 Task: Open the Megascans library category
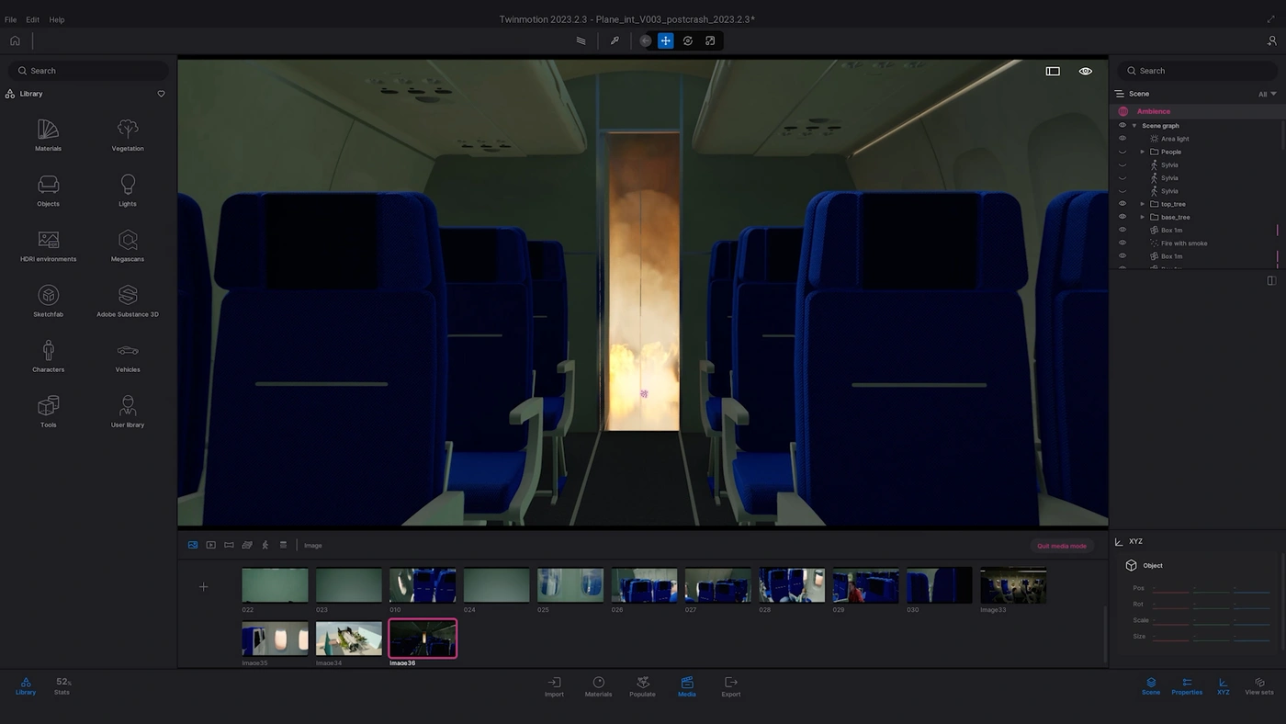[128, 245]
